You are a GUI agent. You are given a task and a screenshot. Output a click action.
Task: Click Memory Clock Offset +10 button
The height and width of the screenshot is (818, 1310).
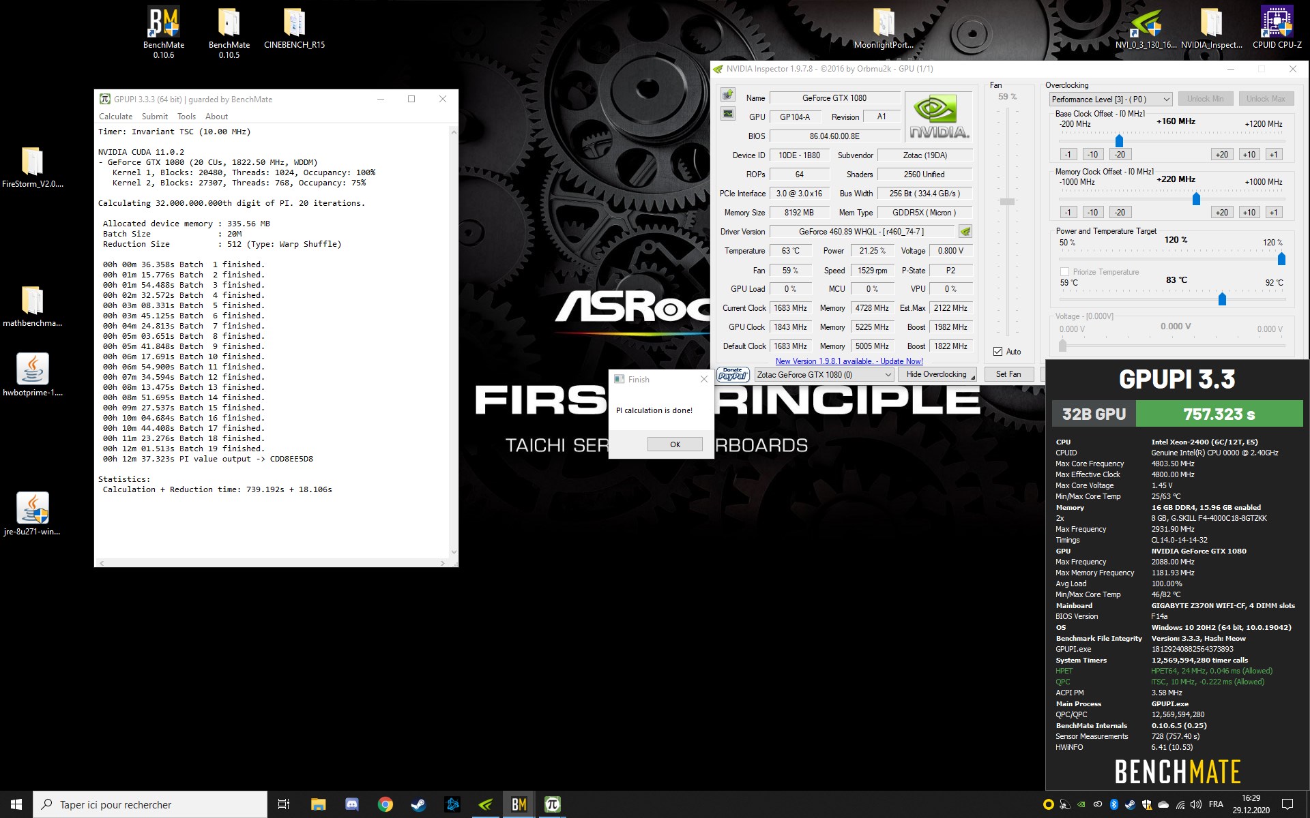(x=1249, y=213)
